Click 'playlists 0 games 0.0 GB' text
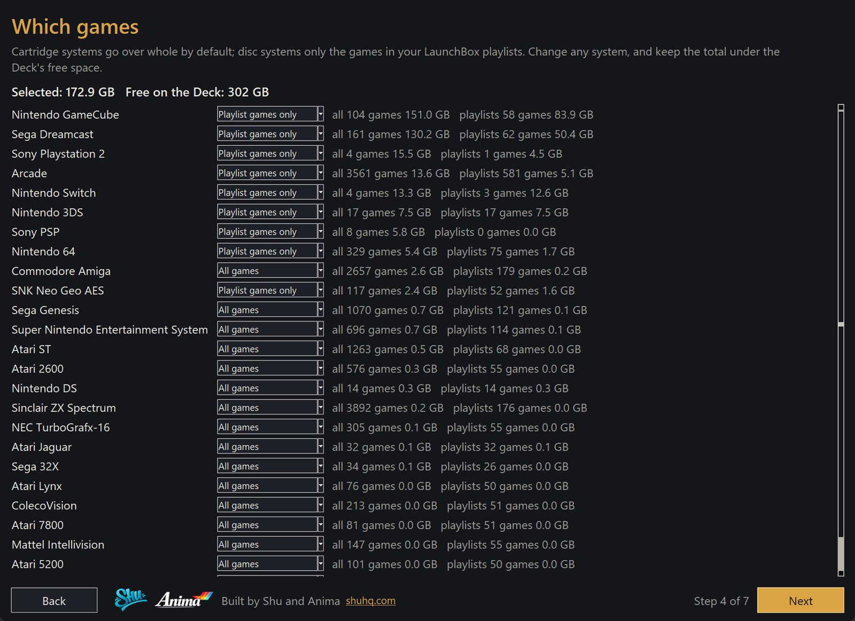Viewport: 855px width, 621px height. pyautogui.click(x=495, y=232)
